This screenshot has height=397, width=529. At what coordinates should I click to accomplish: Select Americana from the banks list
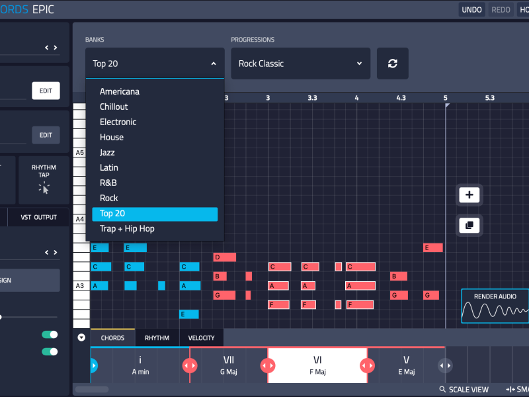tap(155, 91)
